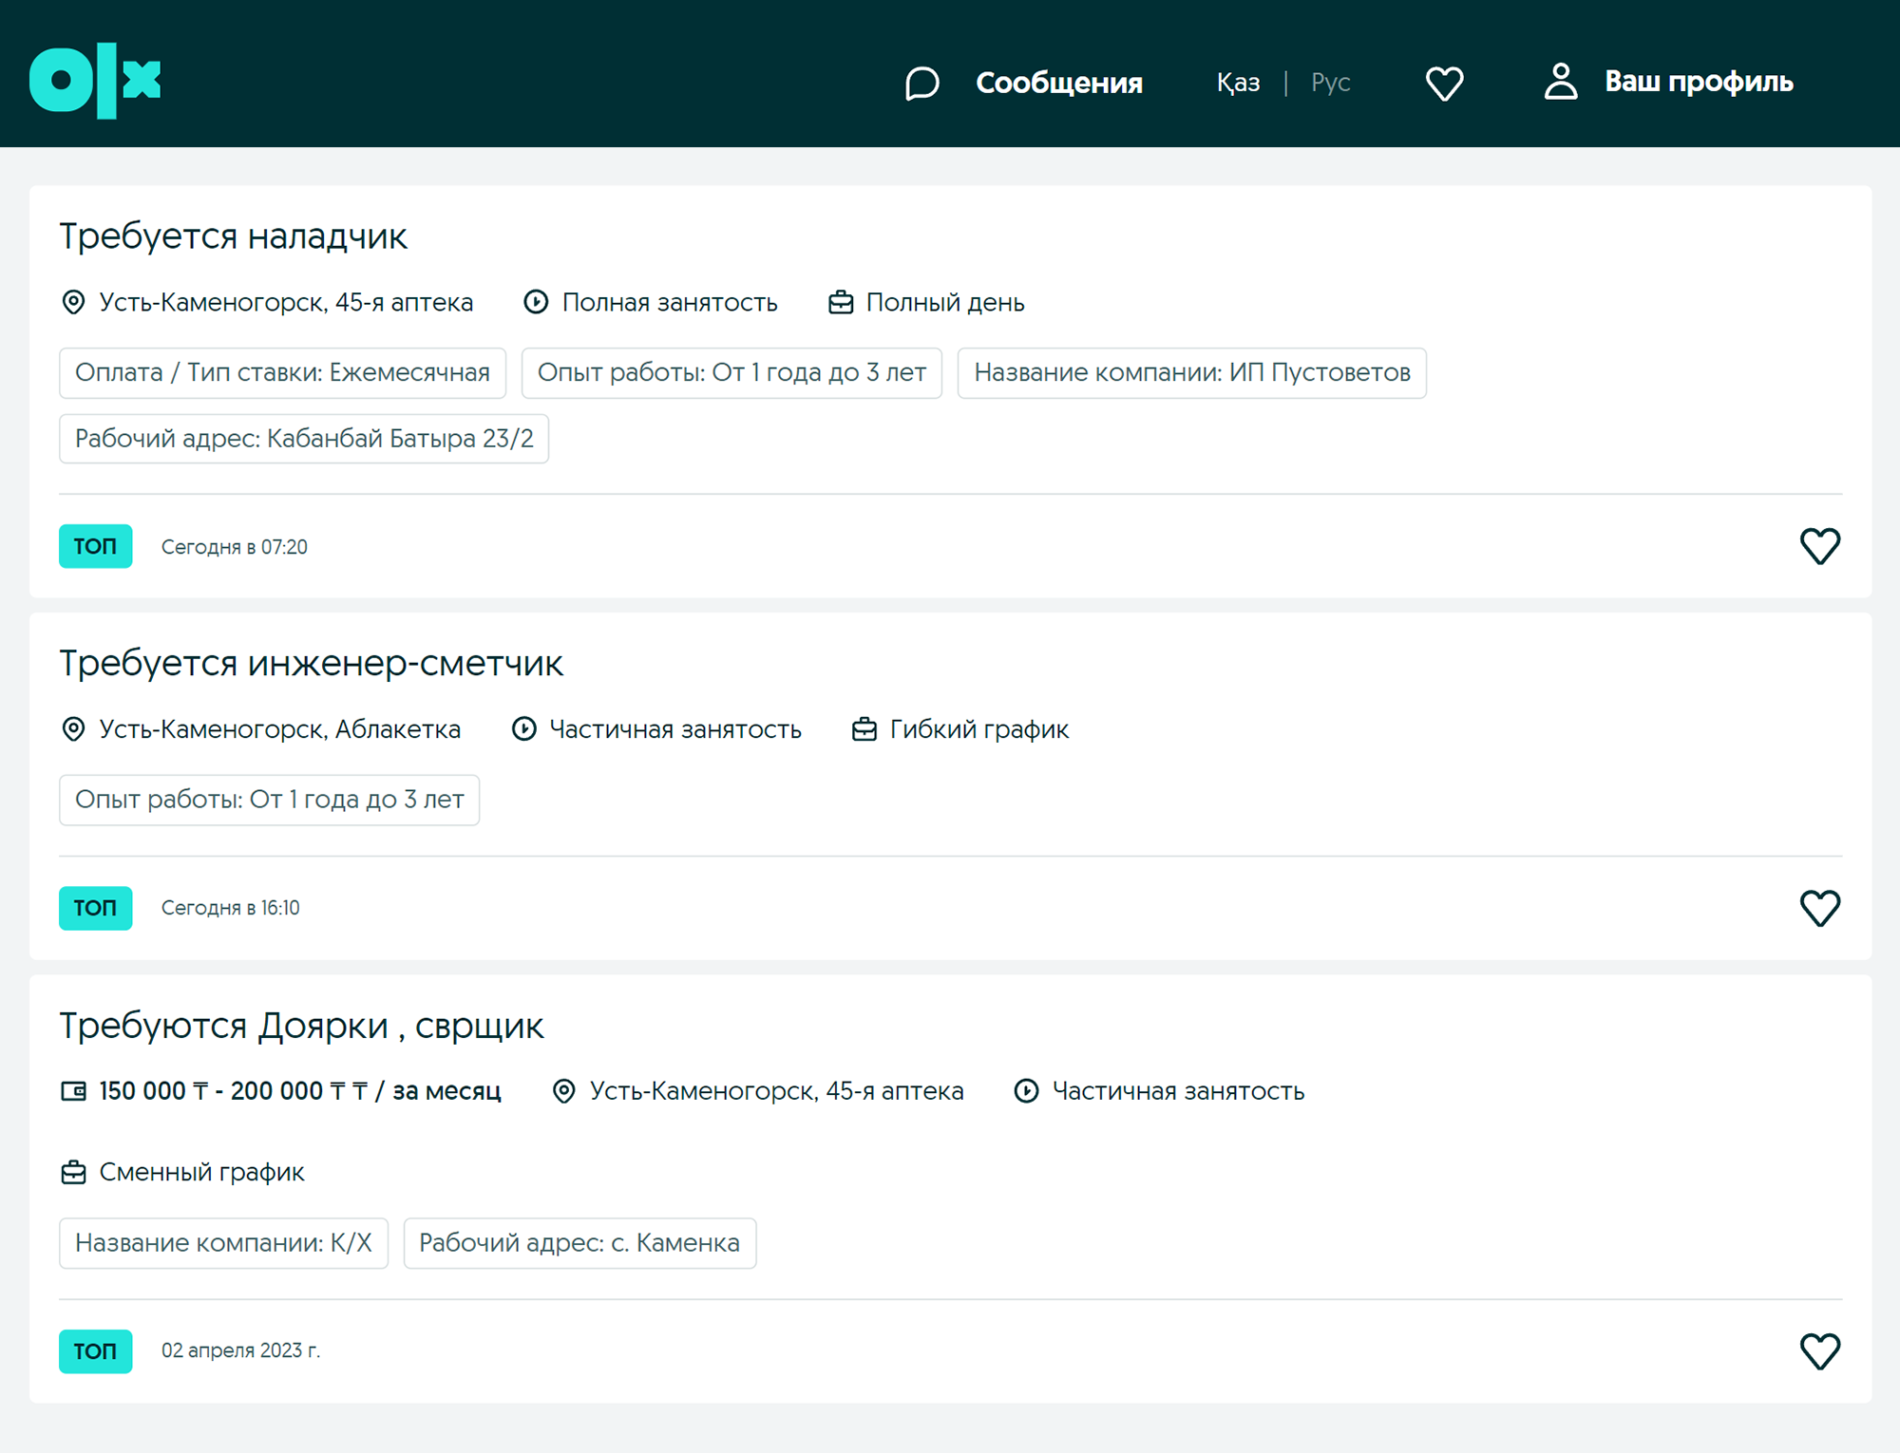This screenshot has height=1453, width=1900.
Task: Click Усть-Каменогорск, 45-я аптека in Доярки listing
Action: pos(776,1091)
